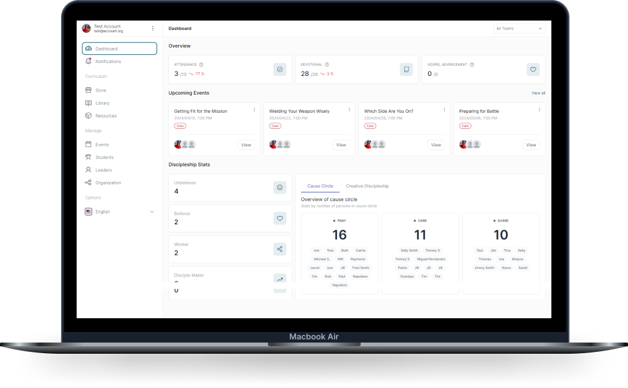This screenshot has height=388, width=628.
Task: Open options for Getting Fit for the Mission
Action: coord(254,110)
